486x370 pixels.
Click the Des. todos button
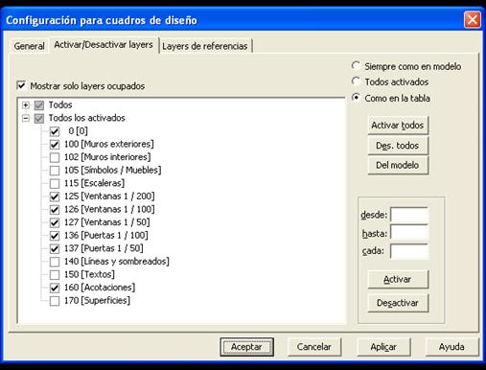pos(398,146)
